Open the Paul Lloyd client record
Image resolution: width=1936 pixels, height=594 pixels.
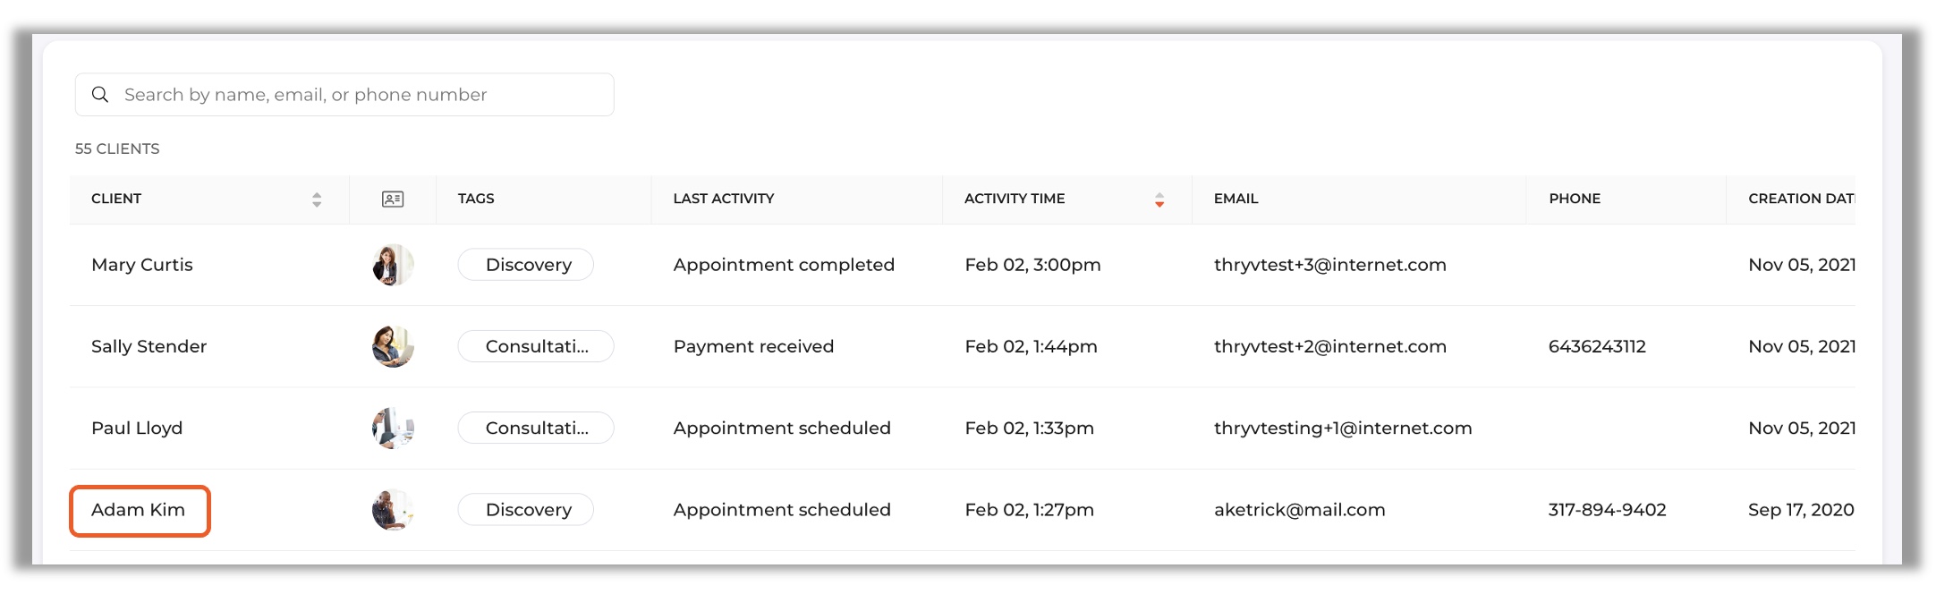point(137,428)
